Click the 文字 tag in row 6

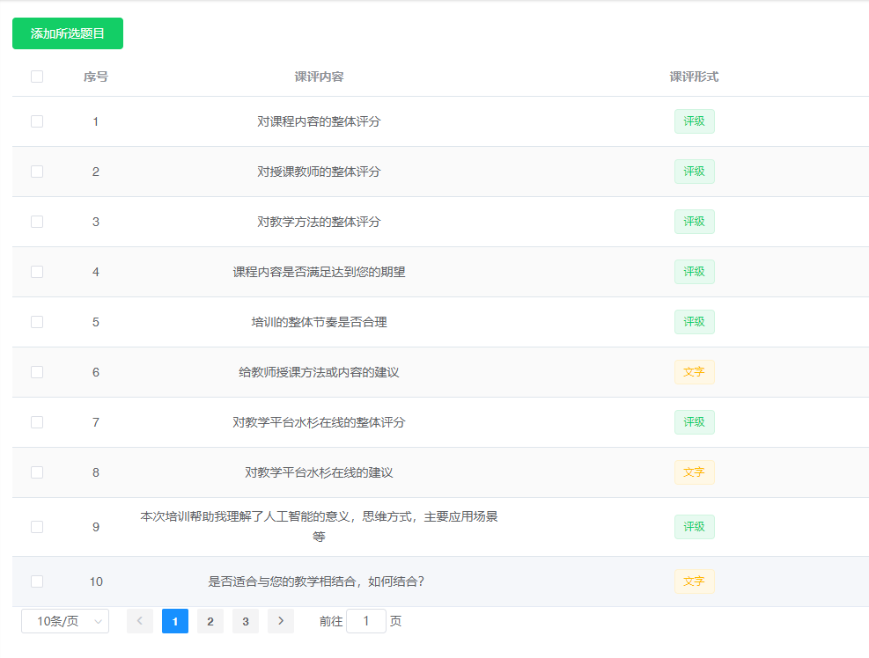694,372
